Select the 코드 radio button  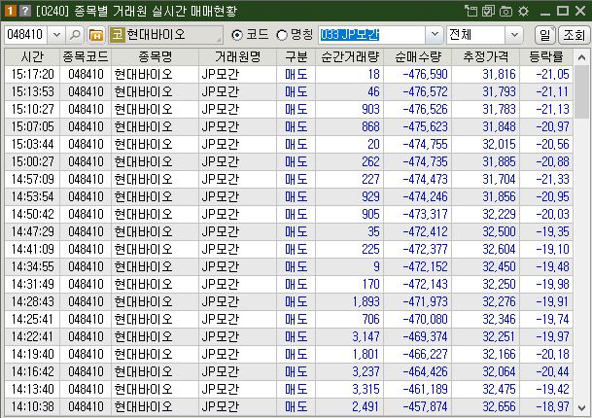(x=237, y=35)
